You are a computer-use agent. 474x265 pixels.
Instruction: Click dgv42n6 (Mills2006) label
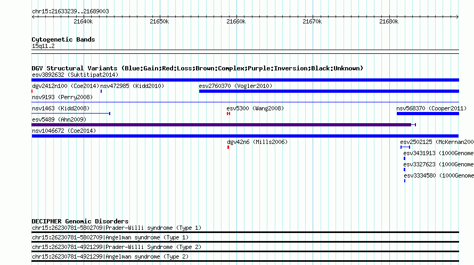click(257, 142)
